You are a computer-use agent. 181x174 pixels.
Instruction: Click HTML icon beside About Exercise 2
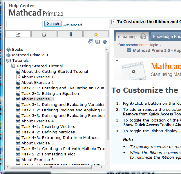[18, 82]
